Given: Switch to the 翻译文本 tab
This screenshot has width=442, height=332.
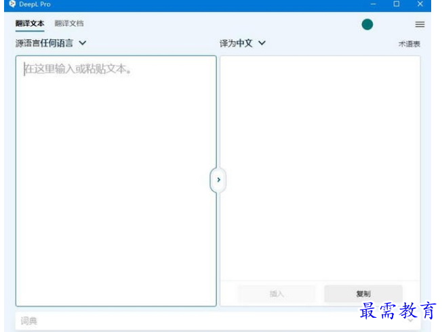Looking at the screenshot, I should (30, 24).
